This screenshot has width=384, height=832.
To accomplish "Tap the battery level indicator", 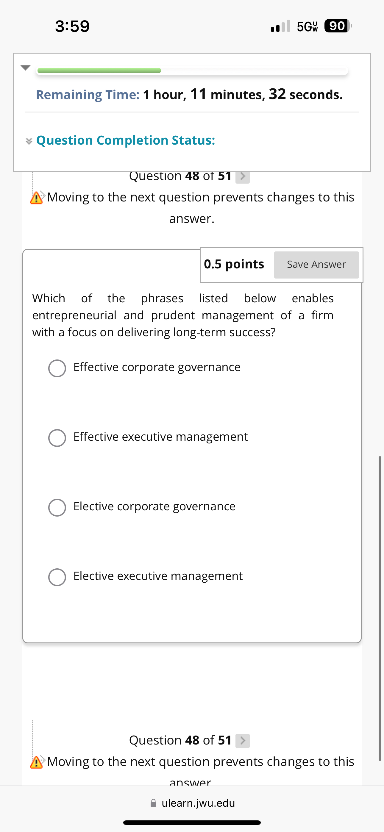I will click(338, 26).
